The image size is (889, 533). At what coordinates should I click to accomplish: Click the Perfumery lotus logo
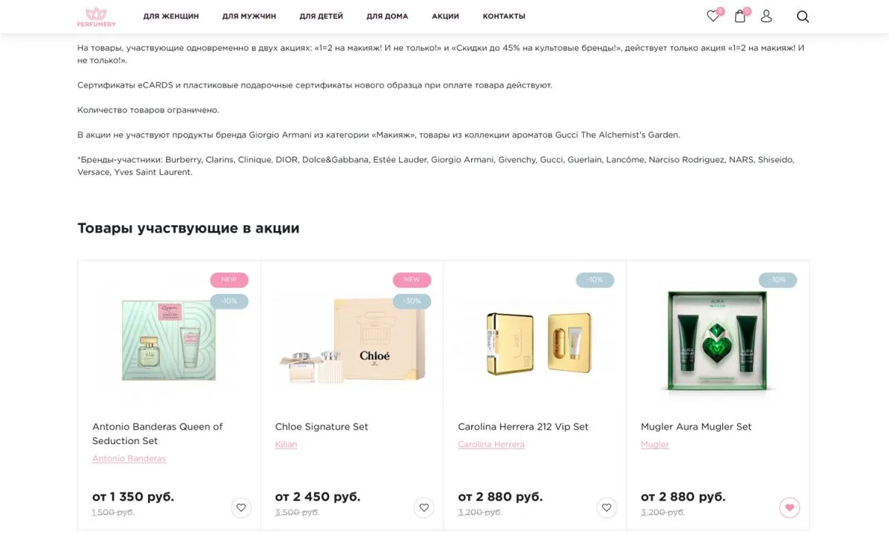click(96, 16)
